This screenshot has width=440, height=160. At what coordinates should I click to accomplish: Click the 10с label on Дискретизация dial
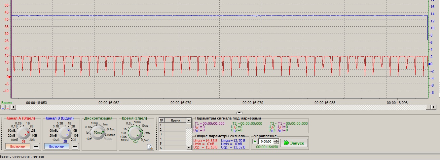tap(89, 139)
